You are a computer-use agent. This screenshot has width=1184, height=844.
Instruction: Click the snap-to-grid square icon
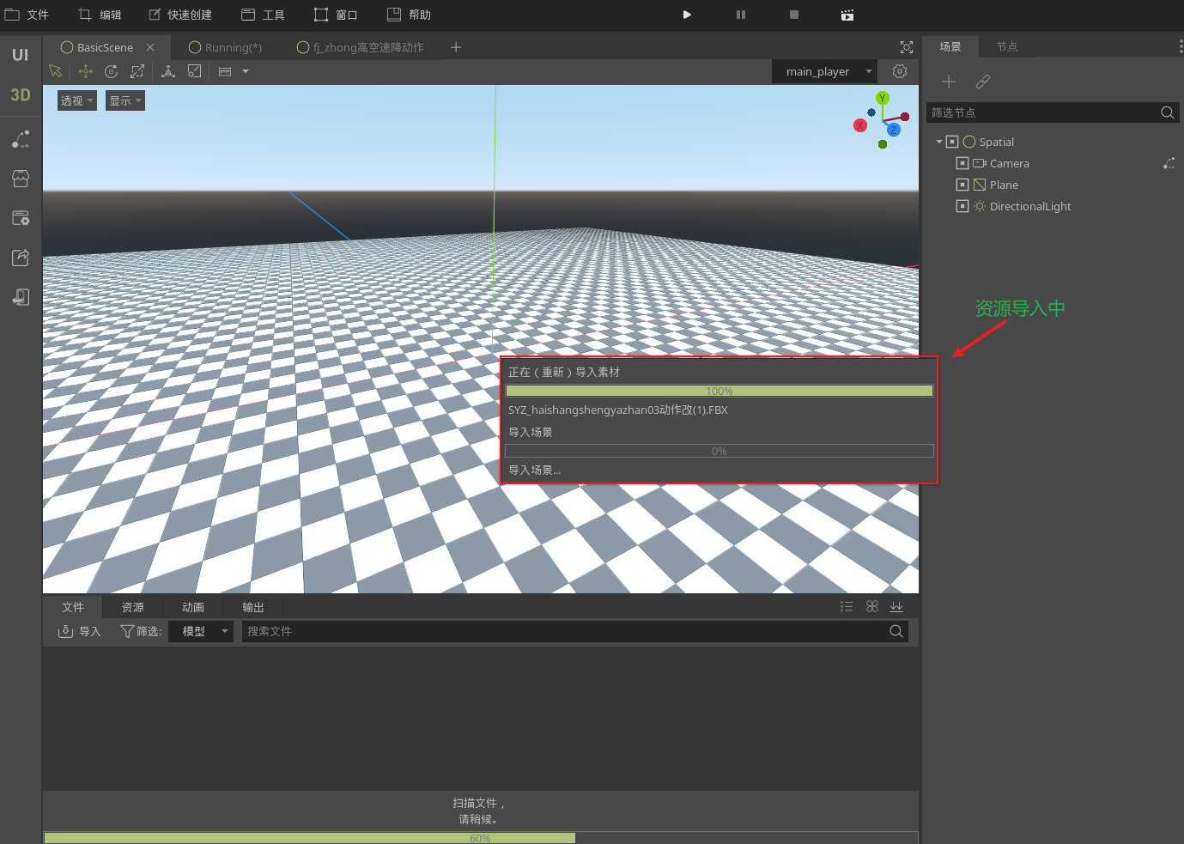[x=195, y=71]
